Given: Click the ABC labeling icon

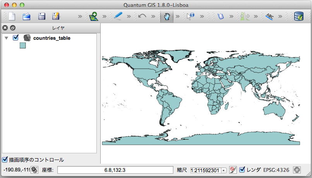Looking at the screenshot, I should (x=269, y=17).
